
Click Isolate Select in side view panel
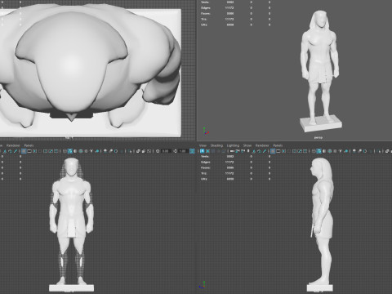coord(379,151)
